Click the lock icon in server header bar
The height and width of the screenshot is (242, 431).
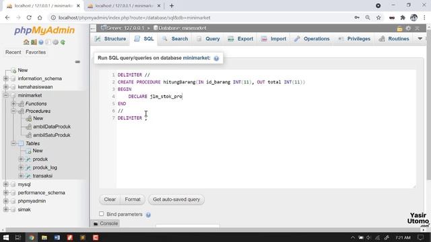point(399,28)
